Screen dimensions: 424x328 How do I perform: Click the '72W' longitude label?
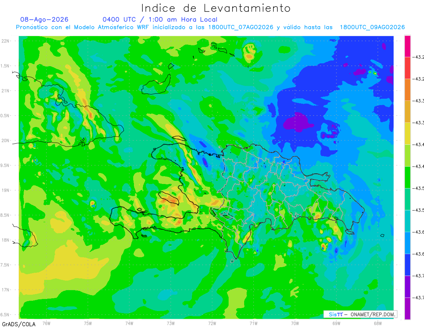212,323
